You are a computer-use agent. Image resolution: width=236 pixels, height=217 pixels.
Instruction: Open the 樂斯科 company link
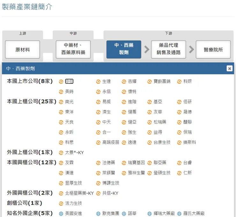189,142
